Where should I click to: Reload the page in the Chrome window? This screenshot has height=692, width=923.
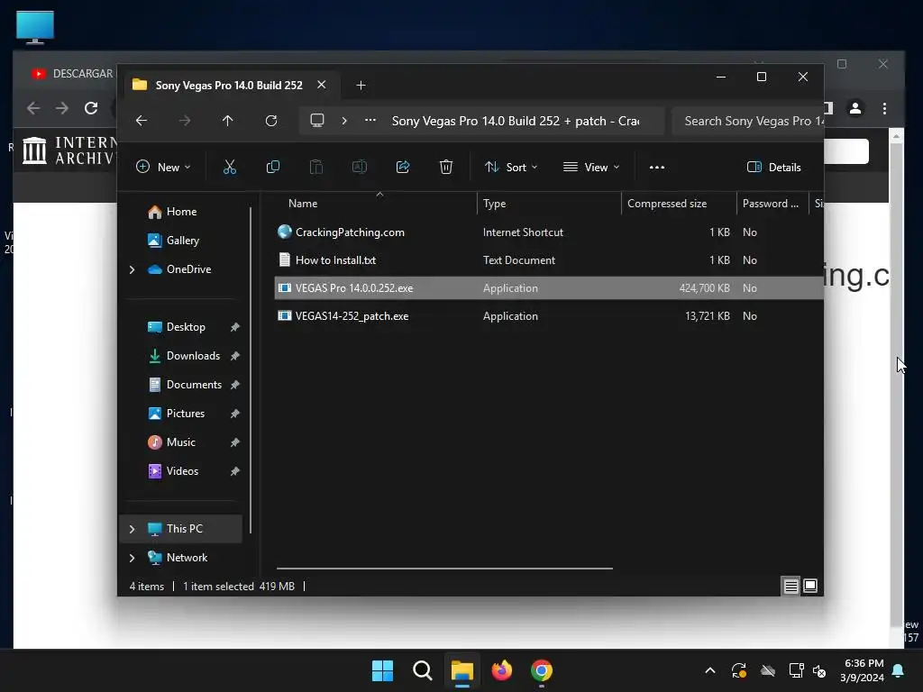click(x=91, y=108)
